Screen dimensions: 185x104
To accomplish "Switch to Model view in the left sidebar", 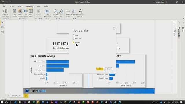I will pos(3,32).
